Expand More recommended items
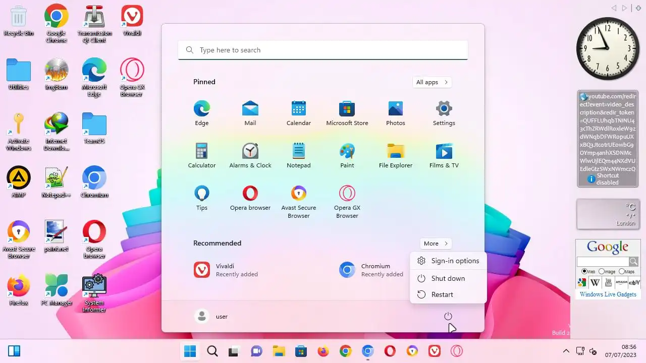The height and width of the screenshot is (363, 646). [436, 244]
